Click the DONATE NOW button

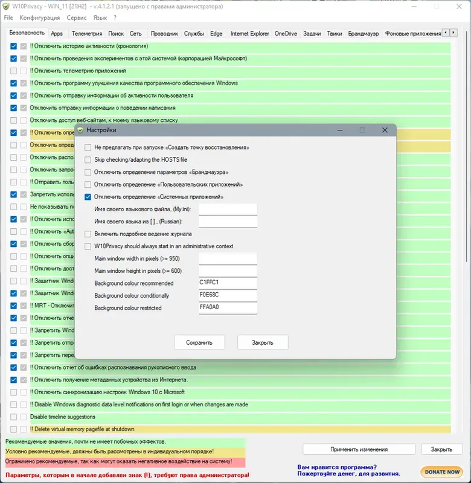pyautogui.click(x=442, y=472)
